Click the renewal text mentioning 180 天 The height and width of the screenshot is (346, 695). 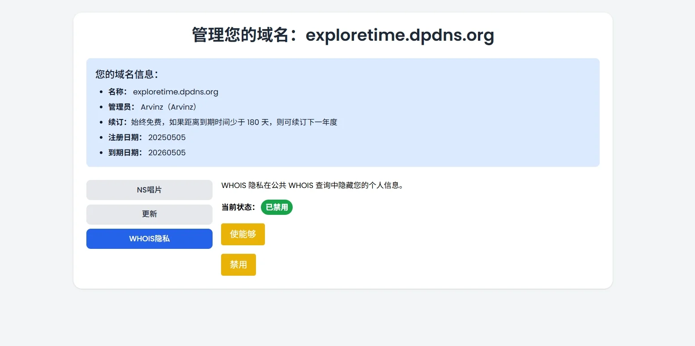(234, 122)
